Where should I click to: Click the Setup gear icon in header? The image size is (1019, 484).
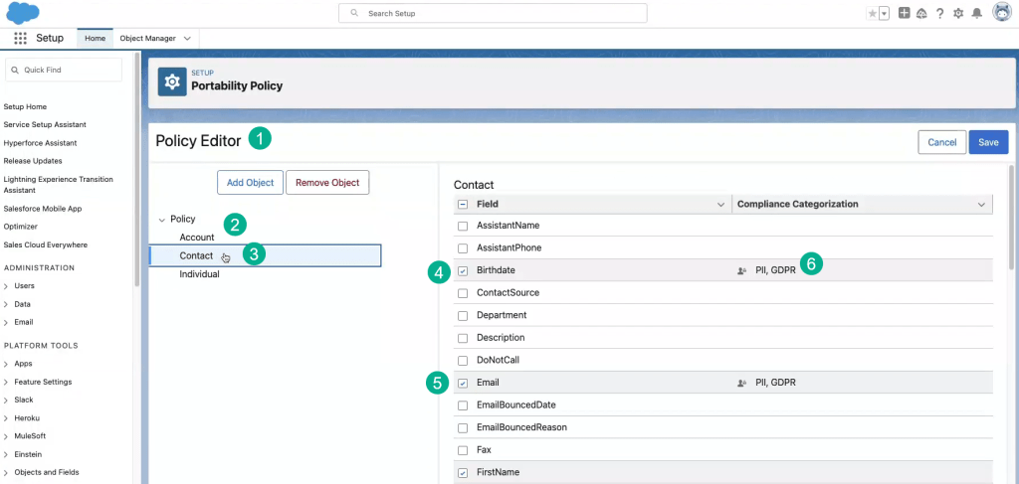click(958, 13)
